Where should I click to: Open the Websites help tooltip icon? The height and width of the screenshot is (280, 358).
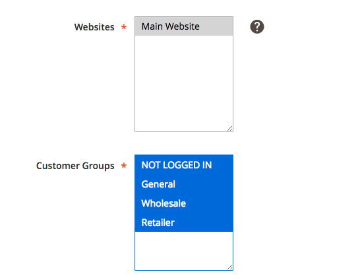pyautogui.click(x=257, y=27)
